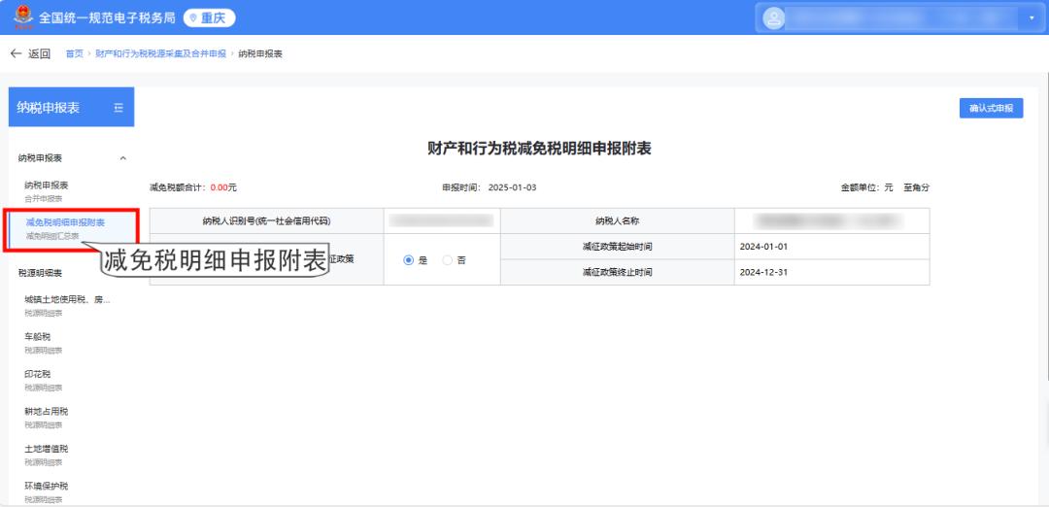Collapse sidebar using the menu fold icon
This screenshot has width=1049, height=507.
coord(118,108)
